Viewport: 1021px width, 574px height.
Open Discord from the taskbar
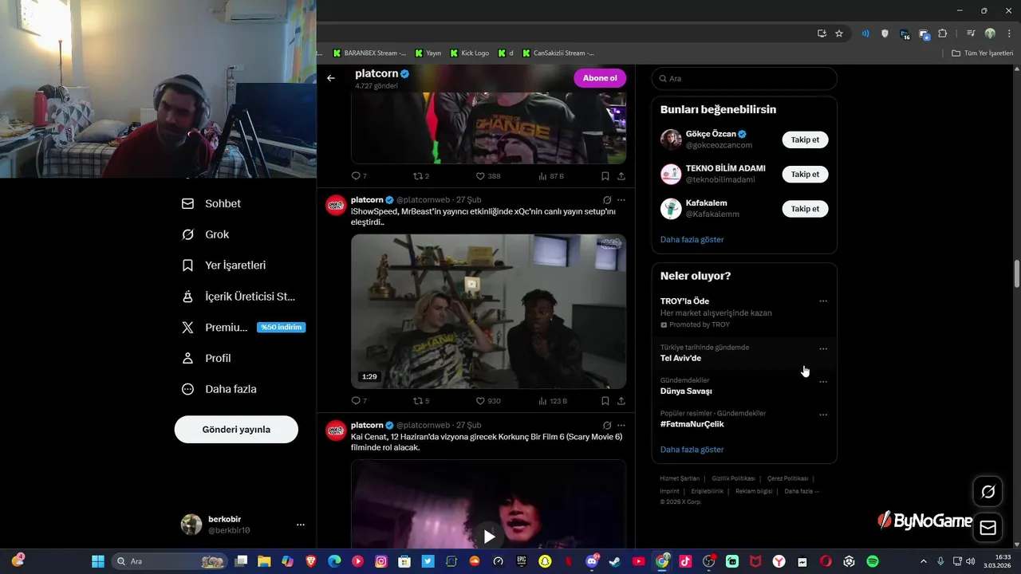coord(592,561)
